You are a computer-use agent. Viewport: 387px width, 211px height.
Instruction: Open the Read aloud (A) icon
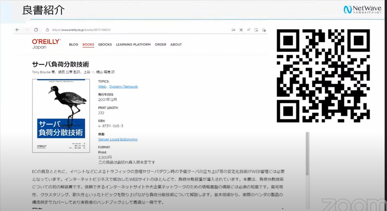pyautogui.click(x=248, y=30)
